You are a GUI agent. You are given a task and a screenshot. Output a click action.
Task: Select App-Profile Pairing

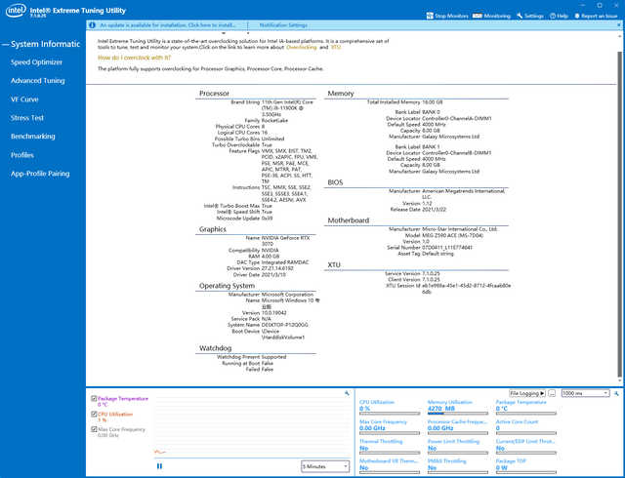pos(40,174)
